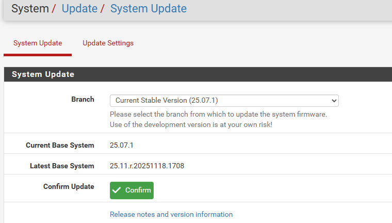Image resolution: width=392 pixels, height=223 pixels.
Task: Click the branch selection help text
Action: [218, 115]
